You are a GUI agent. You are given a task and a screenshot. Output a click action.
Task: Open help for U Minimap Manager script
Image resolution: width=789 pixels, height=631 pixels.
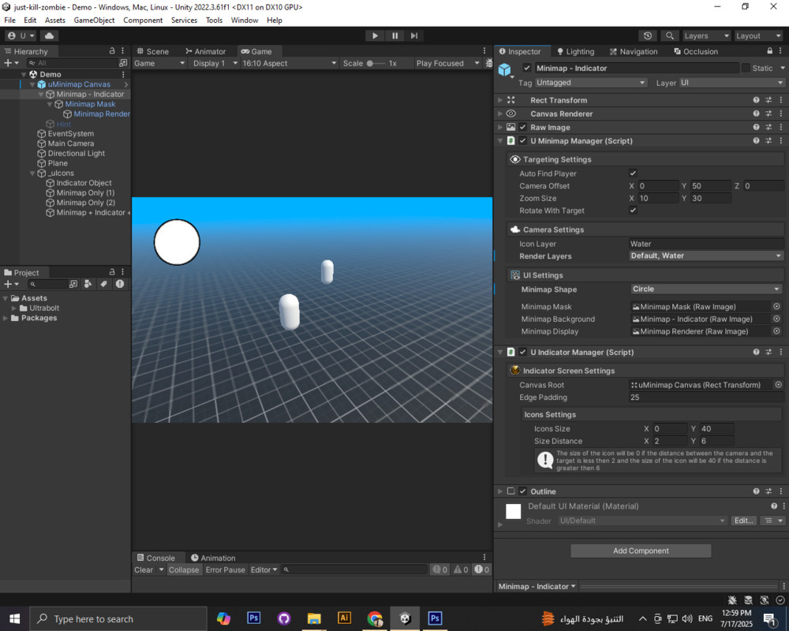coord(756,141)
